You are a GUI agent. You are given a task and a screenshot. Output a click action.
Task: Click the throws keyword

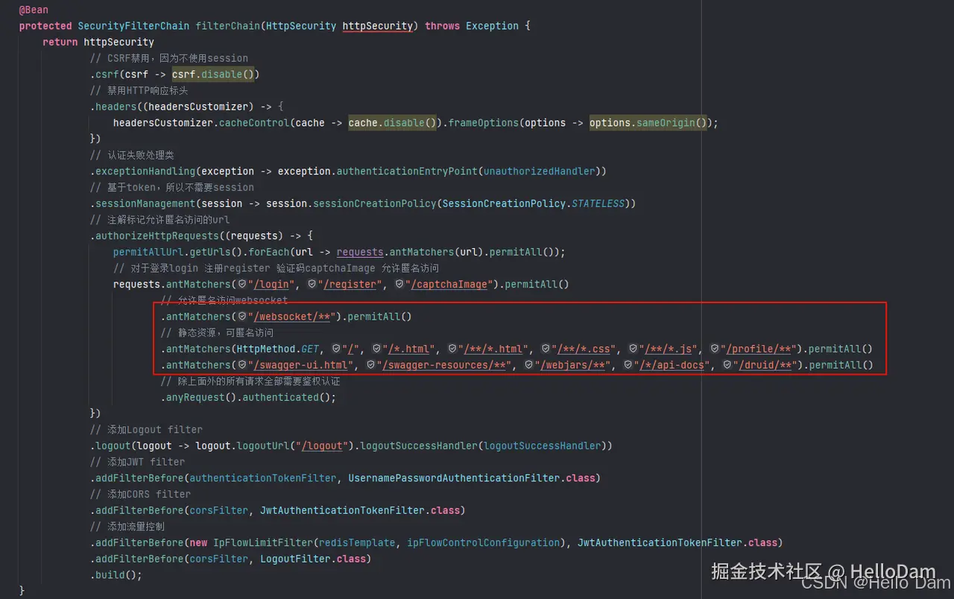442,25
